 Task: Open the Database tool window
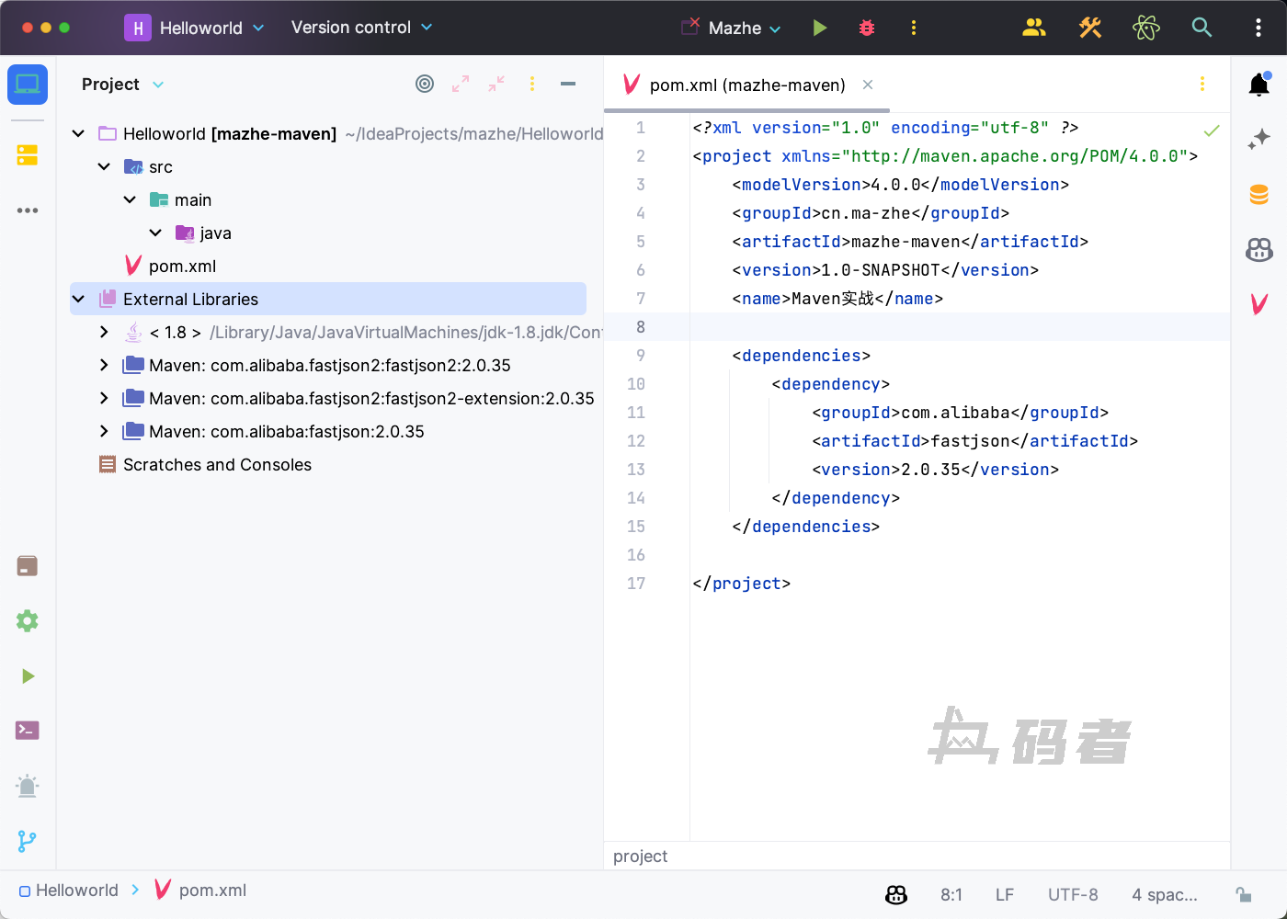click(x=1259, y=194)
